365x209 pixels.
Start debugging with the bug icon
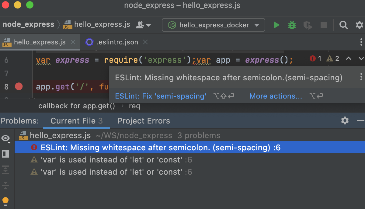(292, 25)
